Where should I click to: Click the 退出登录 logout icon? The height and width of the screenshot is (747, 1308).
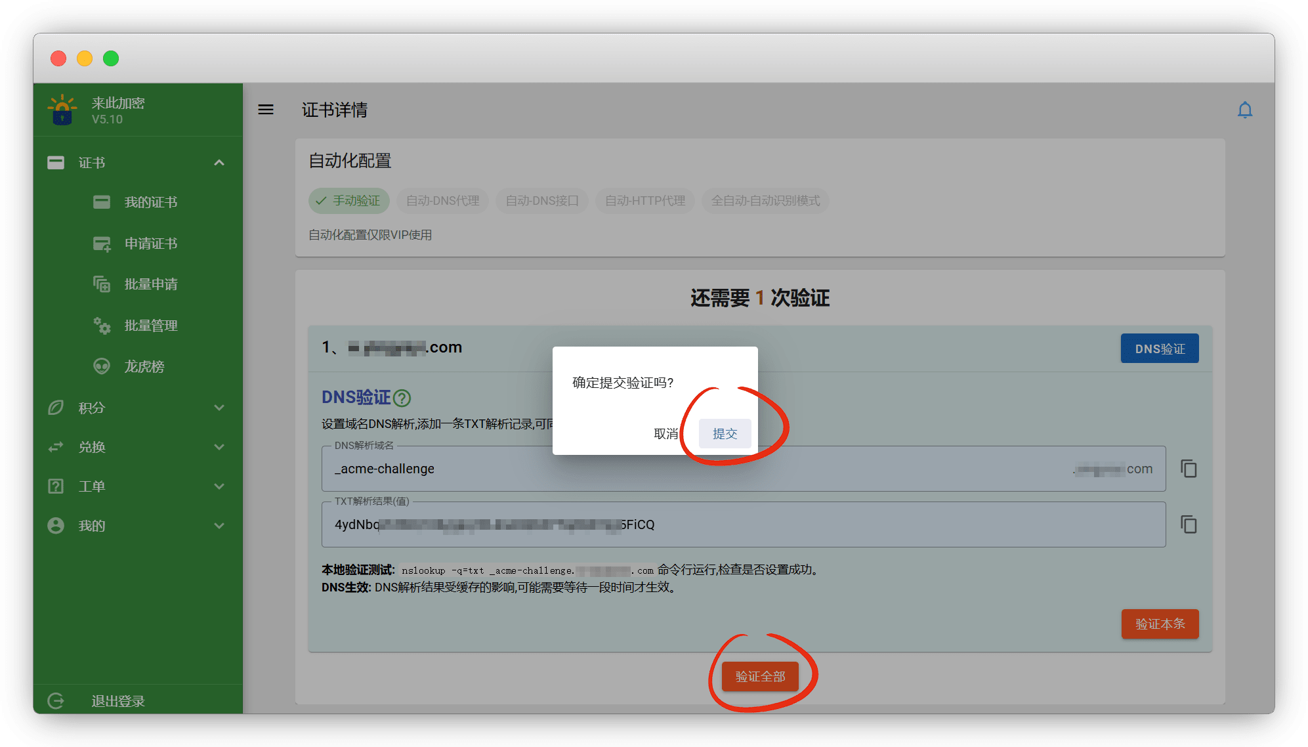[x=56, y=700]
